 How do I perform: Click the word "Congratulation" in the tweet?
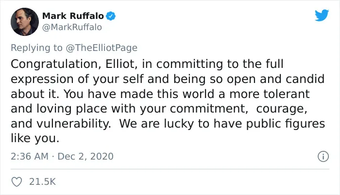56,65
